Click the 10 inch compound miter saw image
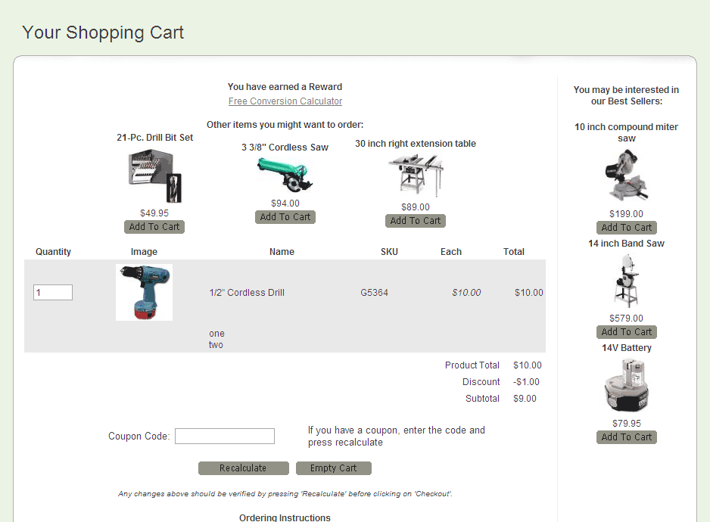 [626, 176]
